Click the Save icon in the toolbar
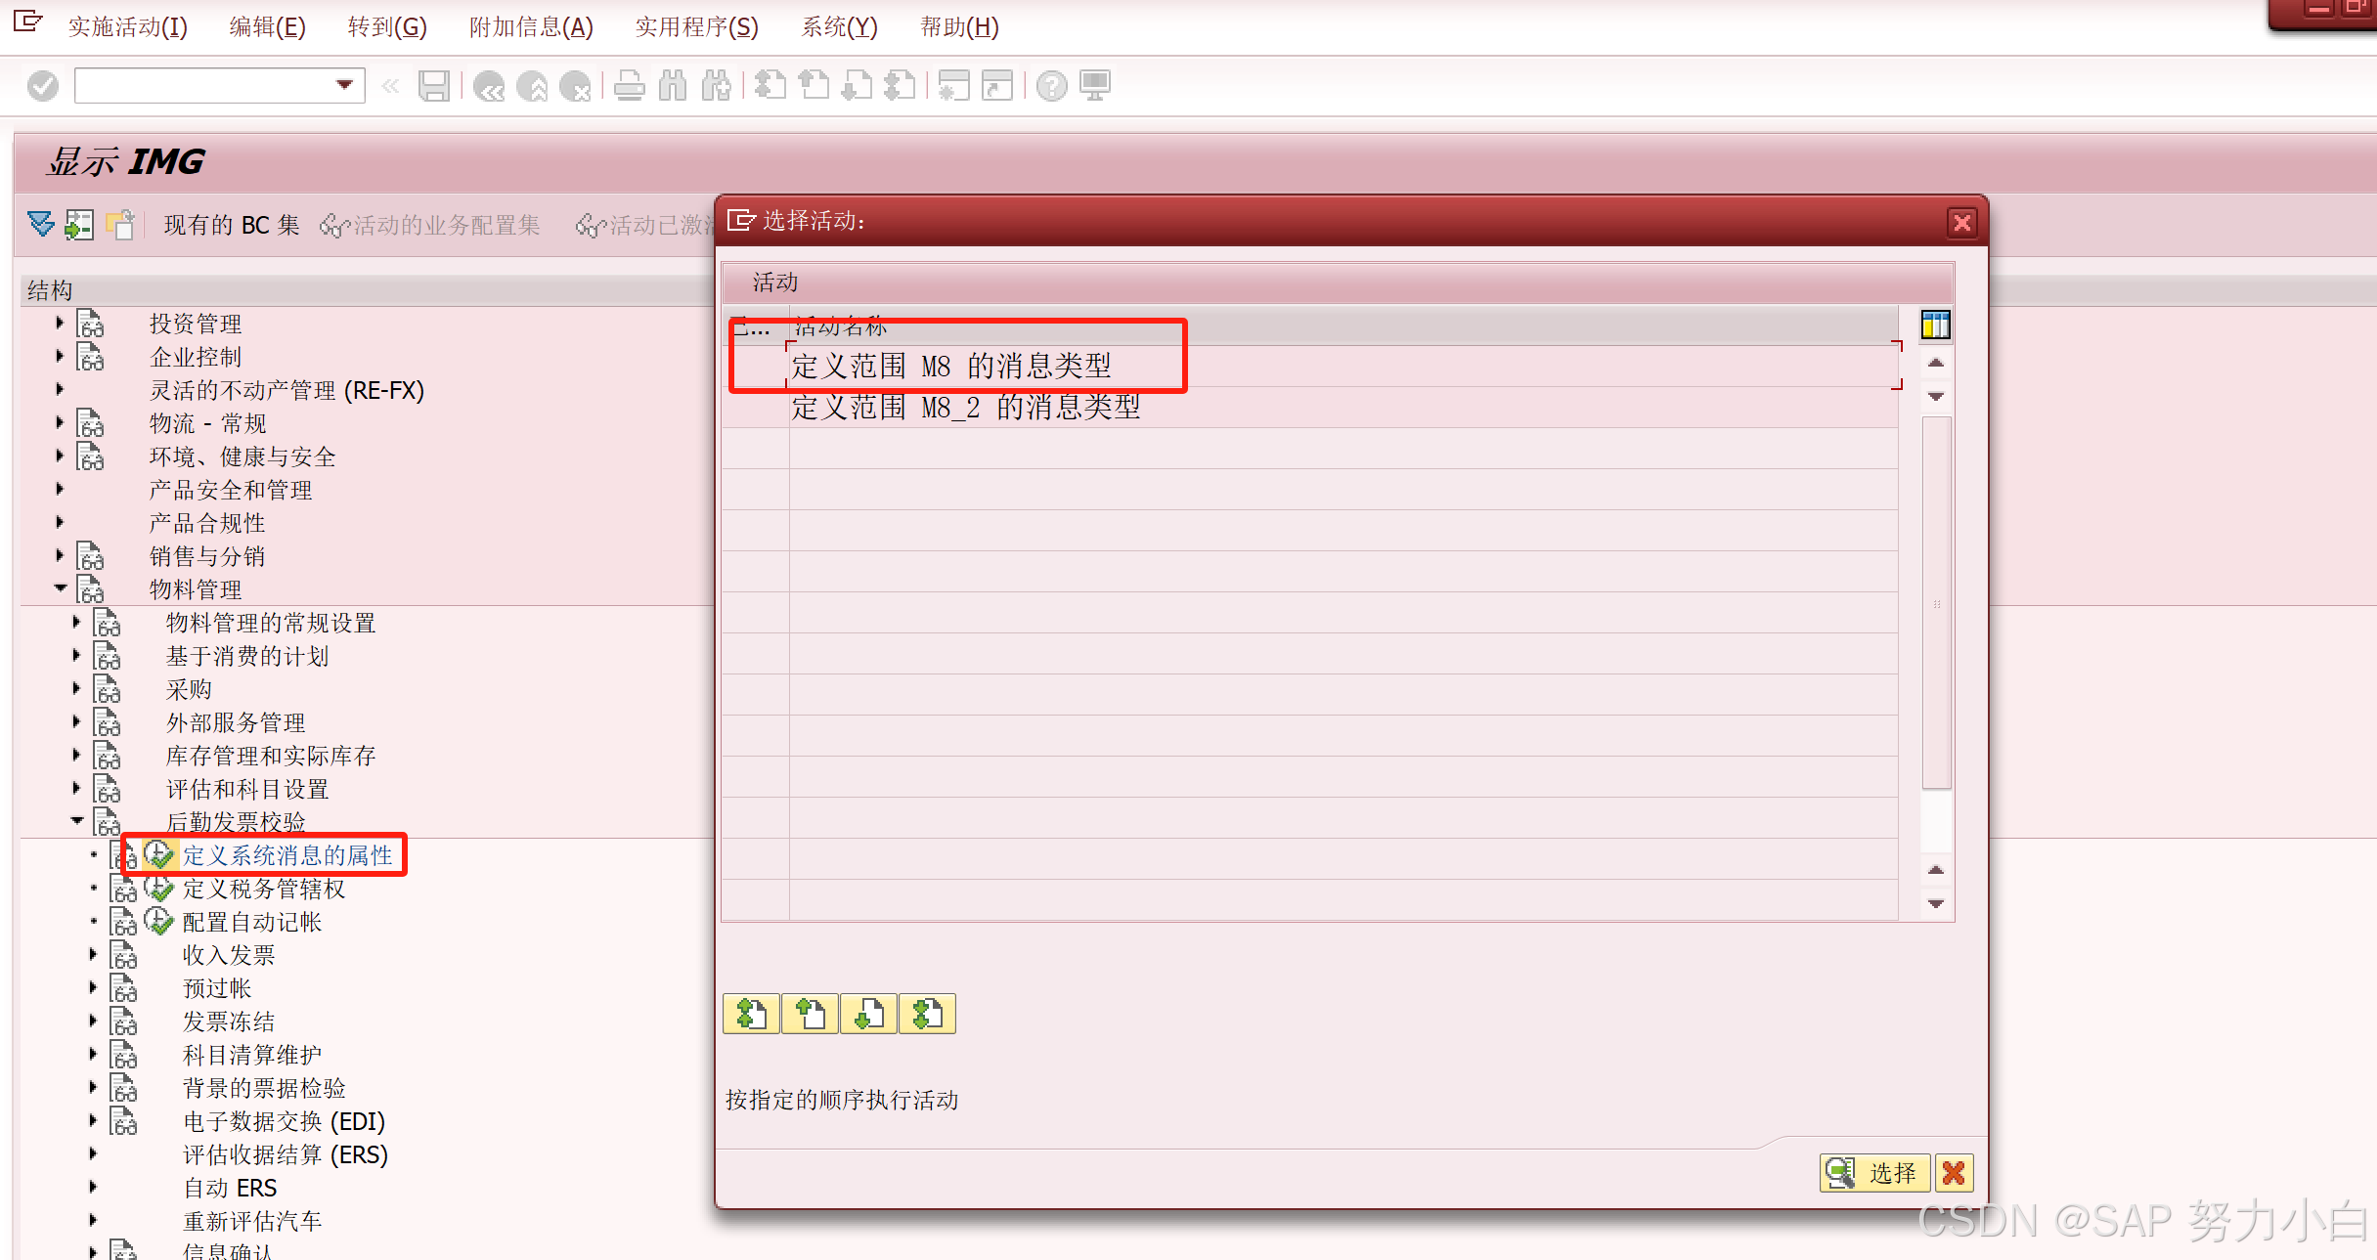2377x1260 pixels. pyautogui.click(x=433, y=86)
